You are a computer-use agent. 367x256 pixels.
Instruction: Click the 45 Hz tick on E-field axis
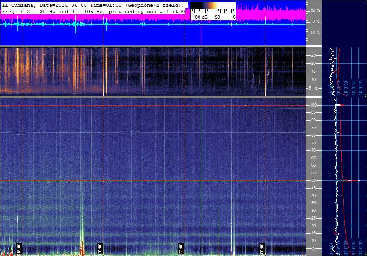tap(313, 188)
